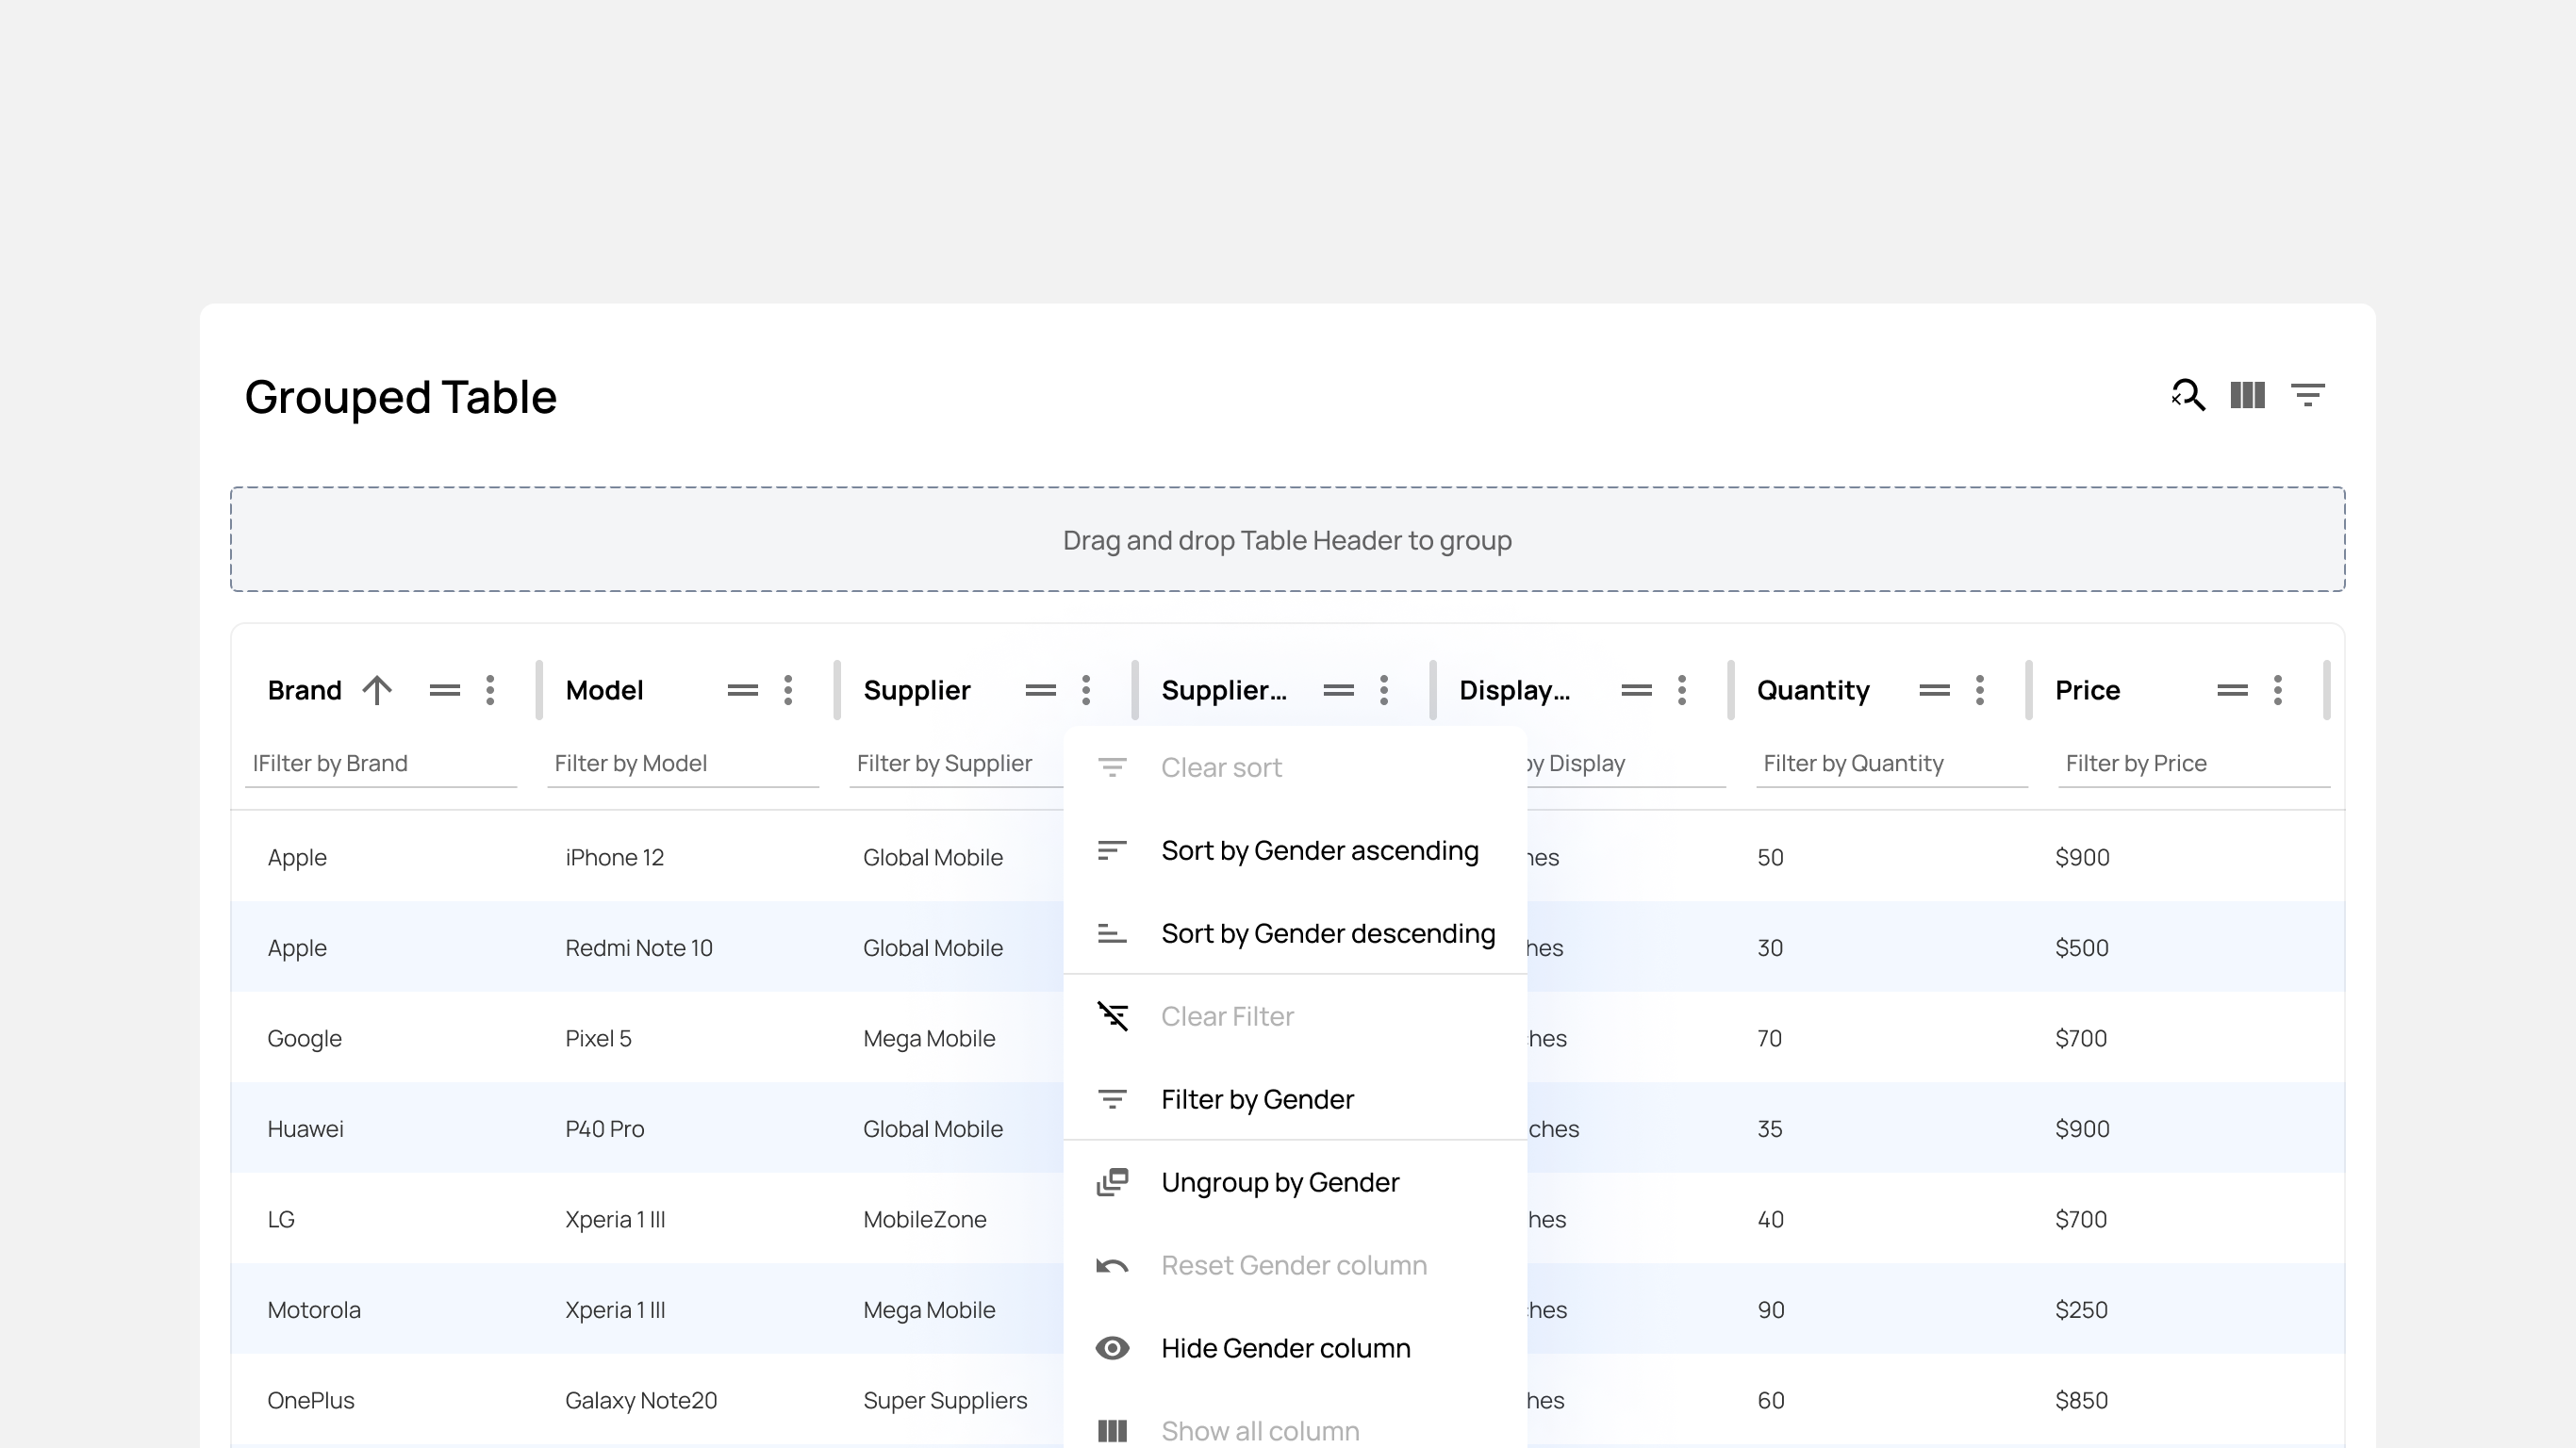Select Ungroup by Gender

[x=1295, y=1182]
